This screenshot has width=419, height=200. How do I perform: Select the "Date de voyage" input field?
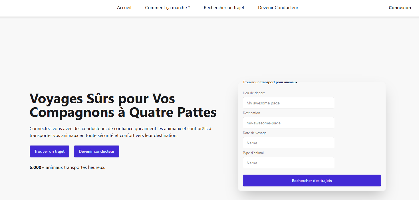tap(288, 143)
